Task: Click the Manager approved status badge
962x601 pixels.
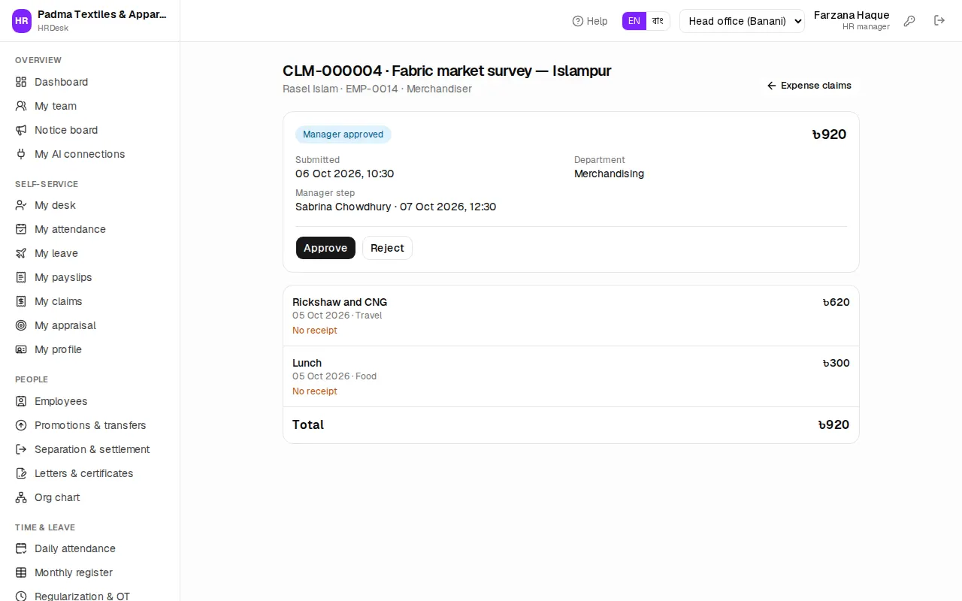Action: click(343, 134)
